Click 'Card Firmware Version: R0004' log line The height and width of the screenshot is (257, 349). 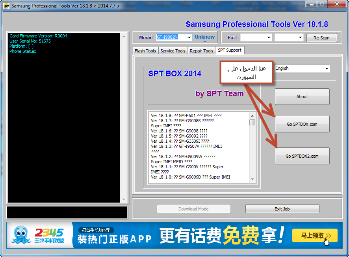pos(38,36)
